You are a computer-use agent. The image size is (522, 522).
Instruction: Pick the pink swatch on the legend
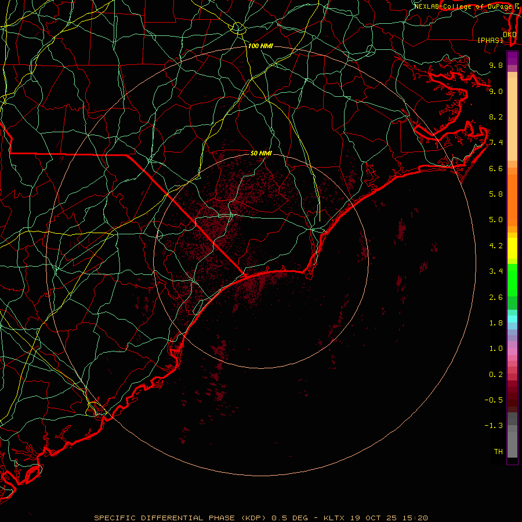[512, 351]
